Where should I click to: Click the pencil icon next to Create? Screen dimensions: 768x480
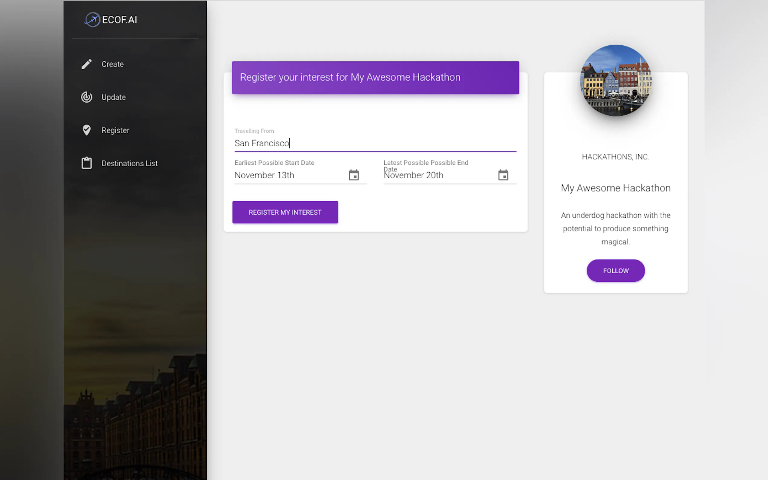(x=86, y=64)
